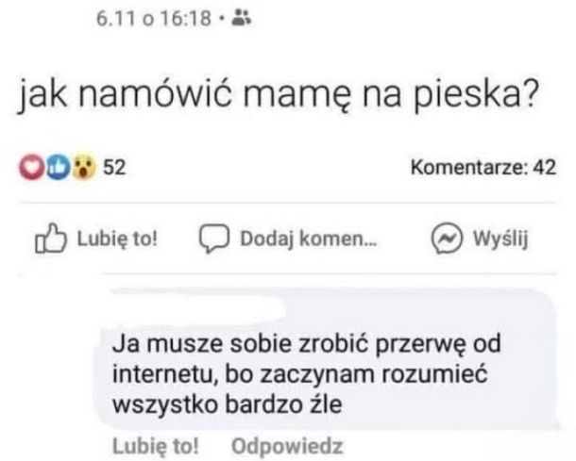Click the comment line starting Ja musze

tap(306, 345)
